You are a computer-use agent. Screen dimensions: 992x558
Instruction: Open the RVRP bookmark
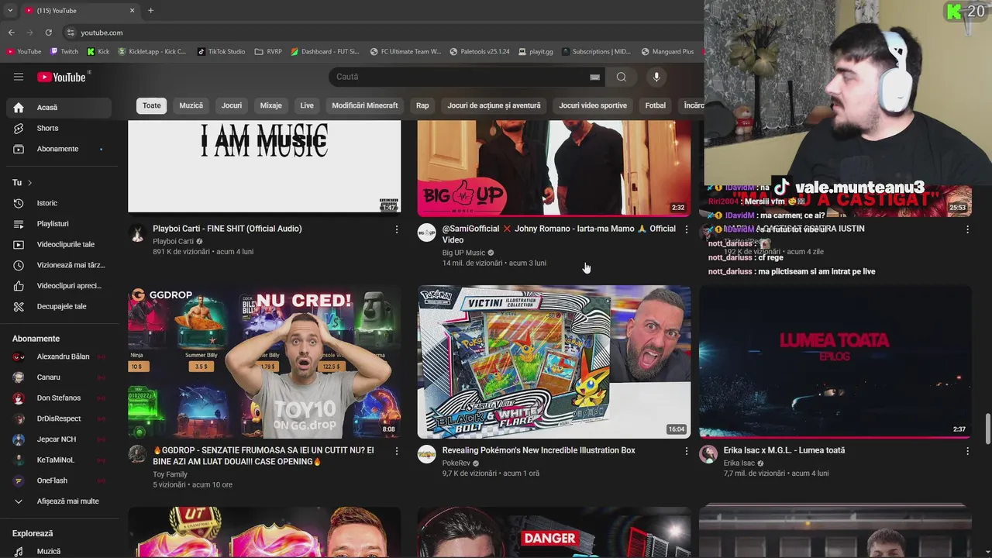point(268,52)
